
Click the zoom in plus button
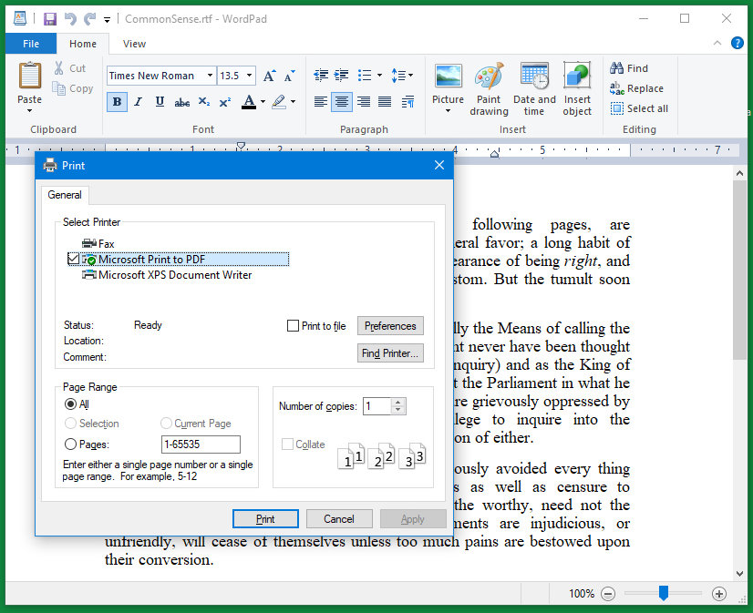pos(719,594)
